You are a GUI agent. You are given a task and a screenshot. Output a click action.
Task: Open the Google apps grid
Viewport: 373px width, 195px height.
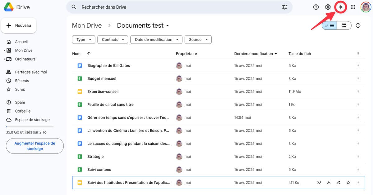pyautogui.click(x=353, y=7)
